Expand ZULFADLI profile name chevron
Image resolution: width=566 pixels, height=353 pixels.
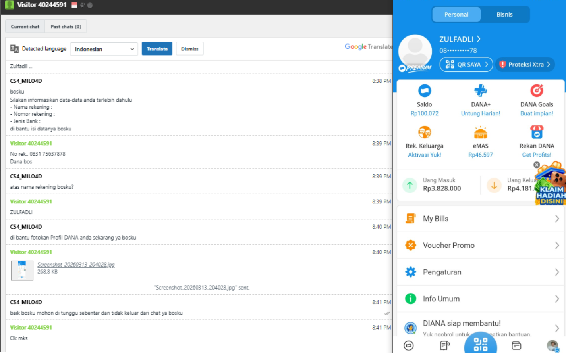pos(479,39)
